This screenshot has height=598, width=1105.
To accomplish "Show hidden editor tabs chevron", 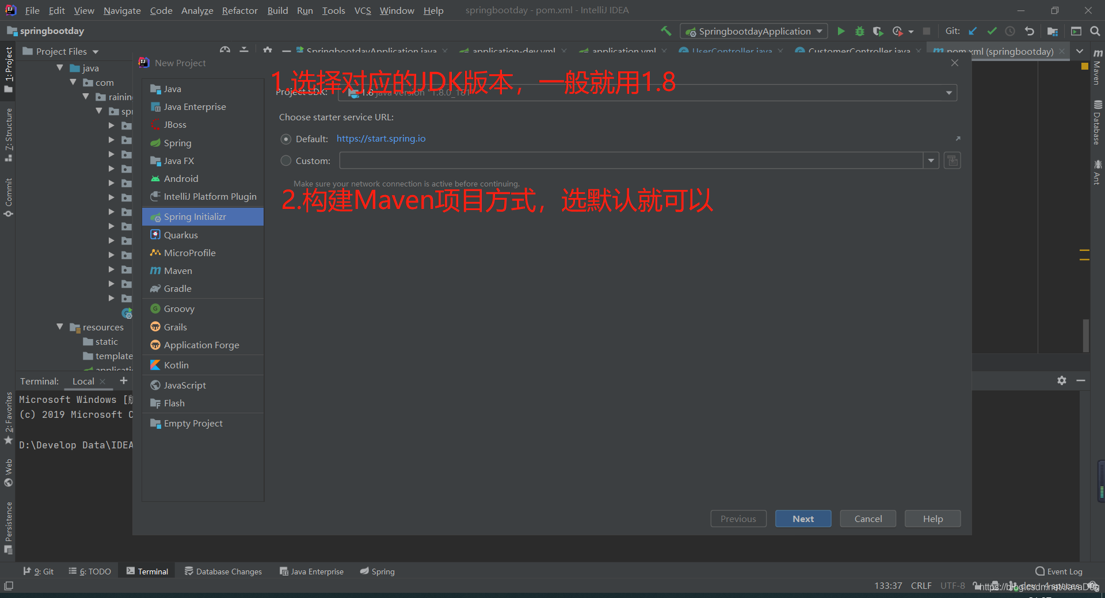I will click(1080, 51).
